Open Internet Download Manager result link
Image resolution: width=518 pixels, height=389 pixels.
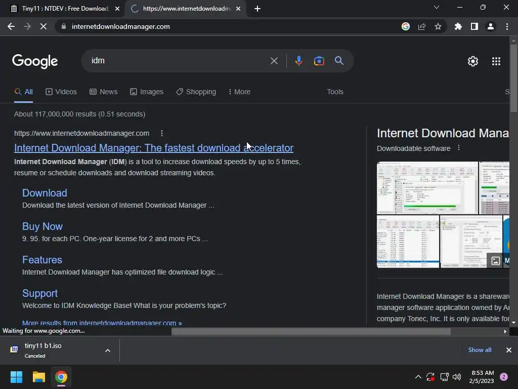154,148
